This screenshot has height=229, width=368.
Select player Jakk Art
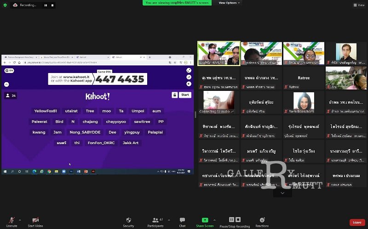[x=131, y=143]
